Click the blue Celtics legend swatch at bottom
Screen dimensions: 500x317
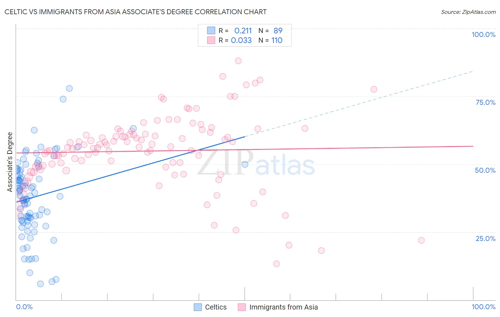(x=198, y=307)
